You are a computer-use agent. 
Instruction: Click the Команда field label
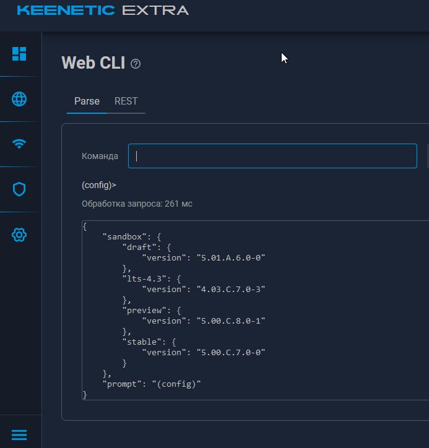(x=100, y=156)
